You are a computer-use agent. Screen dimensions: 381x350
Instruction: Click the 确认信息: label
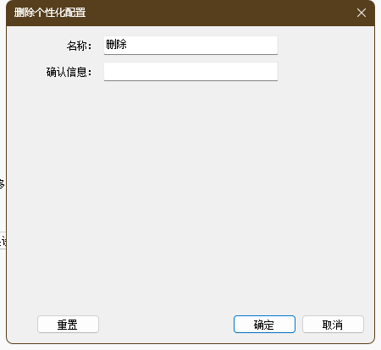coord(69,72)
